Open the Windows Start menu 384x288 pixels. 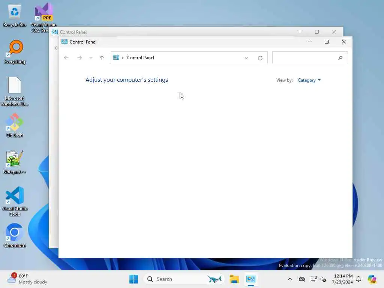(134, 279)
